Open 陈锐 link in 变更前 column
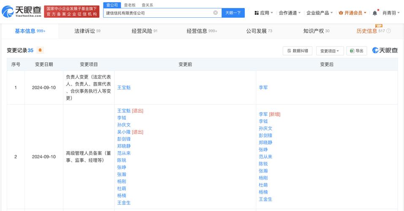The height and width of the screenshot is (211, 404). click(122, 160)
